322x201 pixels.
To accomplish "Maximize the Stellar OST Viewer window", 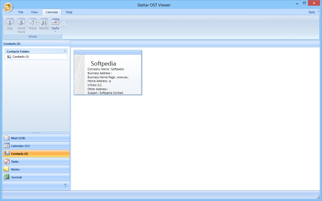I will (304, 3).
